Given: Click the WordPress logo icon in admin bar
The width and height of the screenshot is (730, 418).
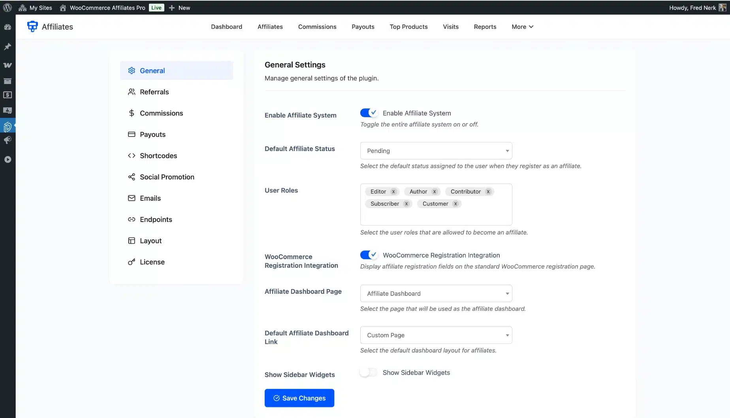Looking at the screenshot, I should [x=8, y=7].
